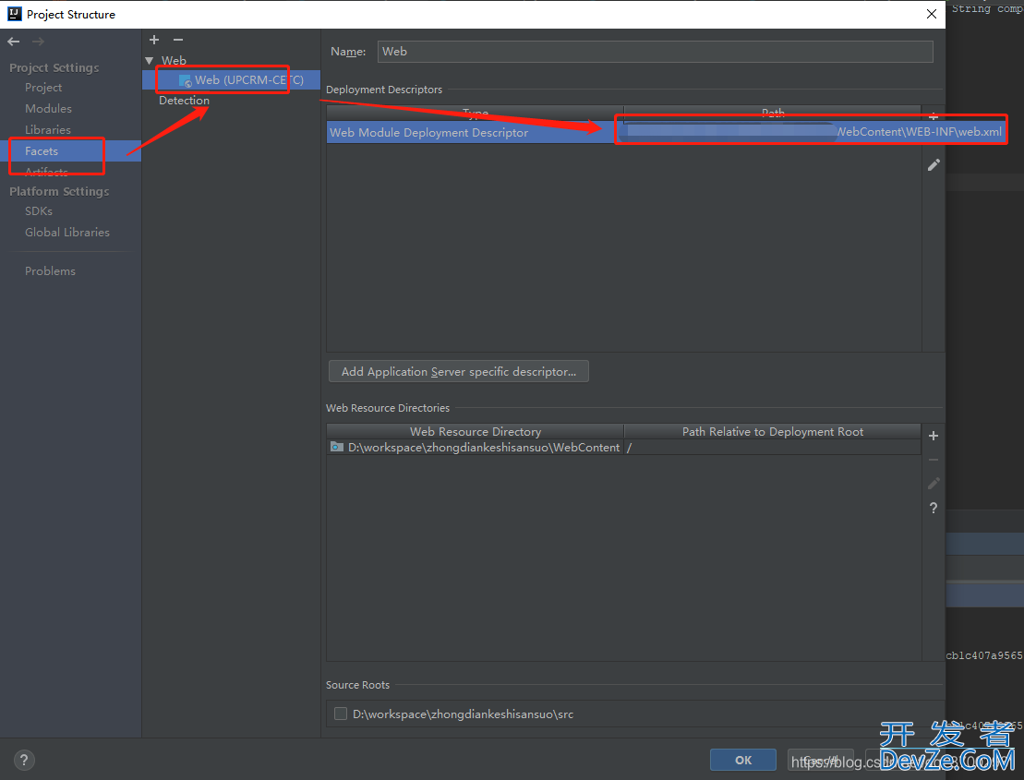The image size is (1024, 780).
Task: Open dialog help via bottom-left question mark
Action: [24, 760]
